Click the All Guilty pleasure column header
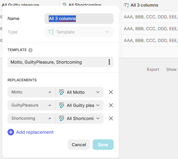This screenshot has height=159, width=178. pyautogui.click(x=29, y=3)
